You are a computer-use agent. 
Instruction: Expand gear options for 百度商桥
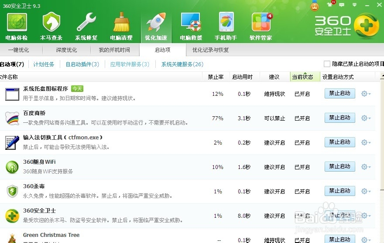(366, 118)
